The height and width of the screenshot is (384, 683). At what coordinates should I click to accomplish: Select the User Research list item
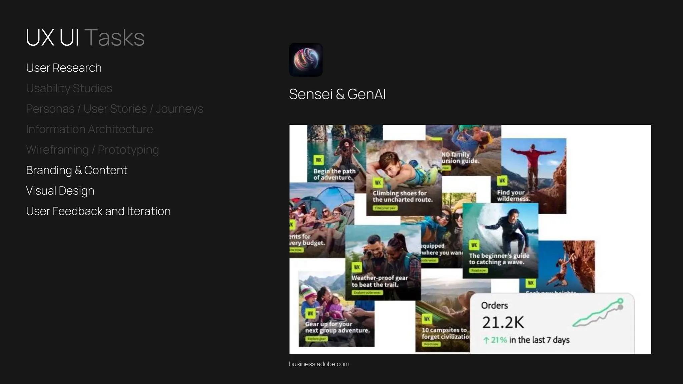tap(64, 68)
